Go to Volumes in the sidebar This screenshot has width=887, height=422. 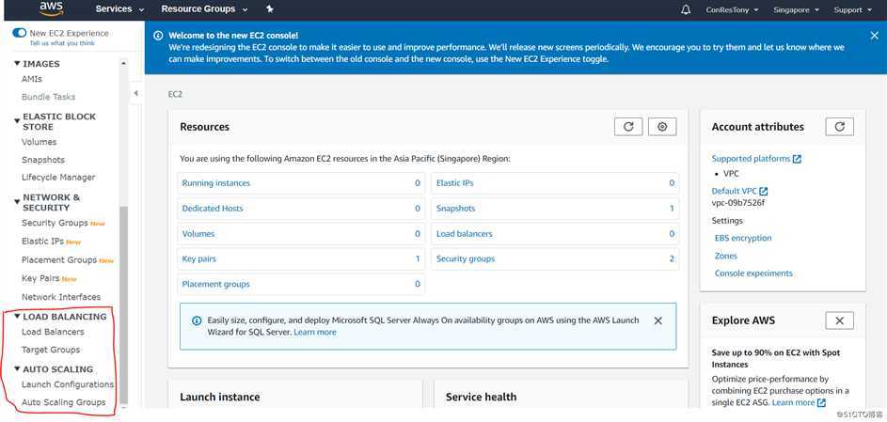click(39, 142)
